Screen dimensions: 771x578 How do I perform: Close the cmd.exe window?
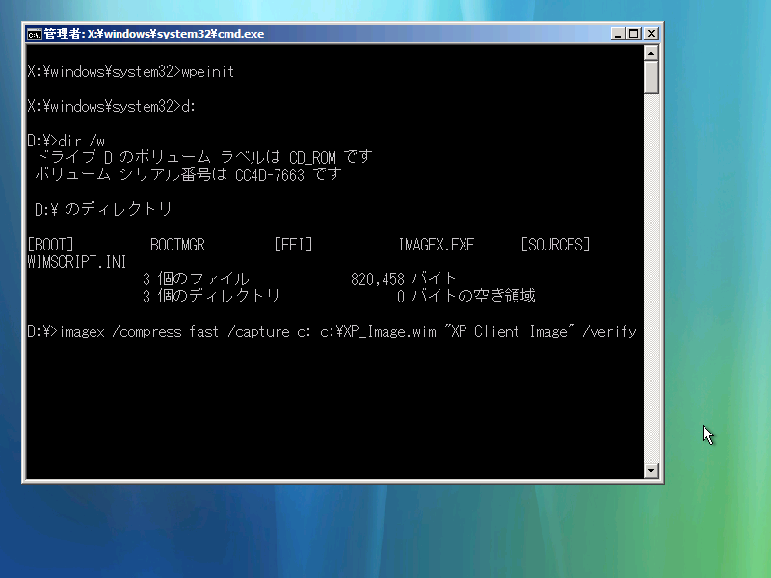[x=651, y=34]
